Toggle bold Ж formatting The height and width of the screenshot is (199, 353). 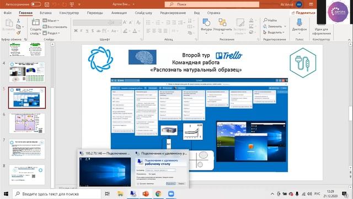click(76, 31)
